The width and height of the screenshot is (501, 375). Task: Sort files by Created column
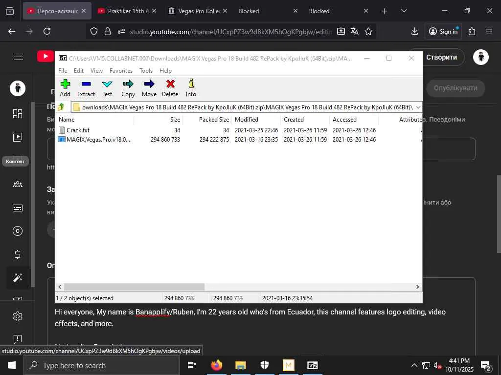point(305,120)
